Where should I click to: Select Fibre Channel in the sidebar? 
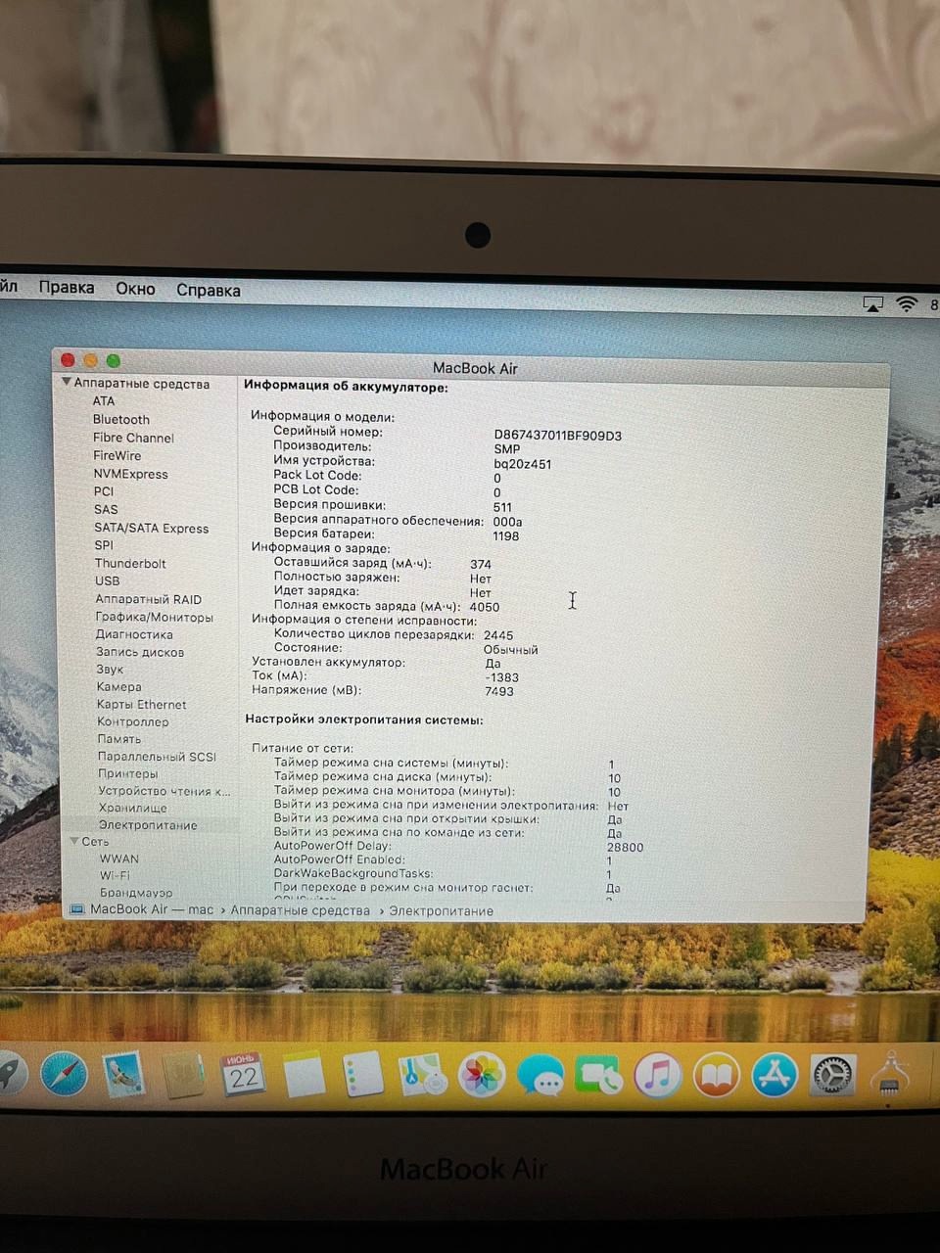133,438
